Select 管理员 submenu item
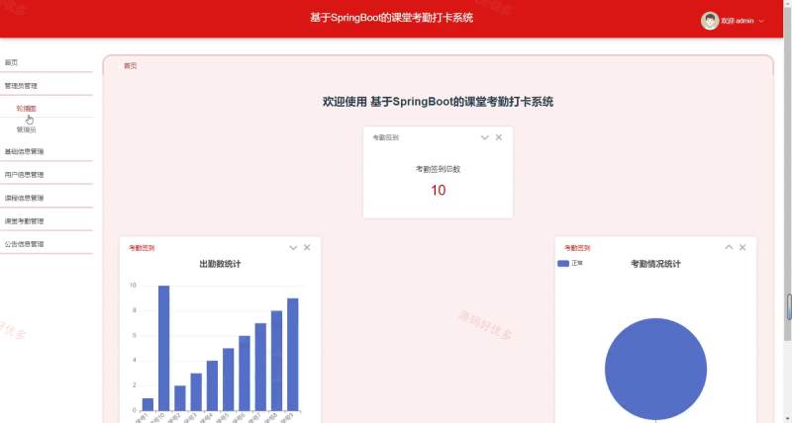The height and width of the screenshot is (423, 792). (x=27, y=129)
